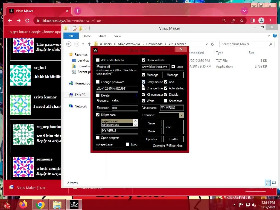Open Explorer help question mark icon
The width and height of the screenshot is (280, 210).
pyautogui.click(x=275, y=36)
